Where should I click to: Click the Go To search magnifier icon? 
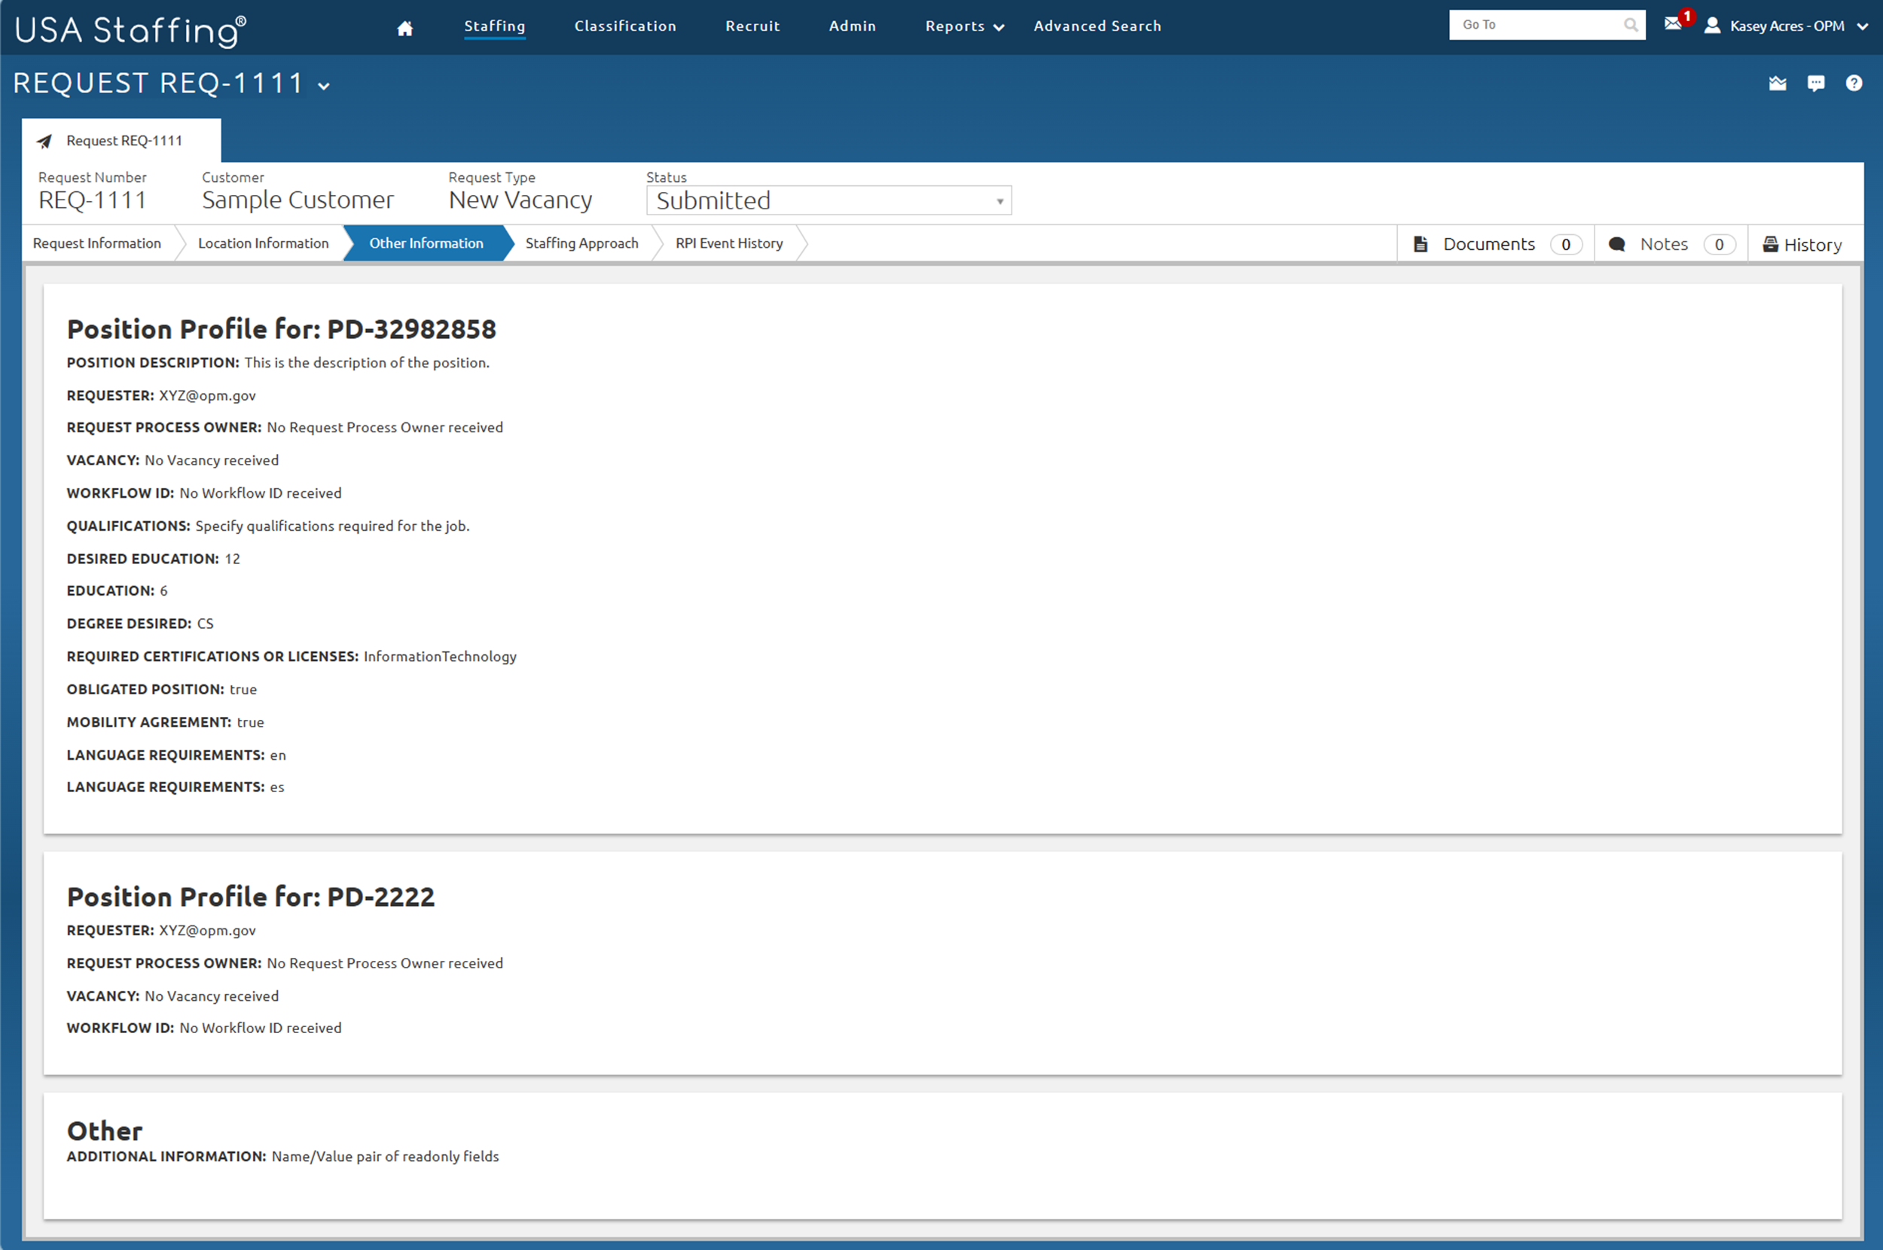click(1630, 25)
